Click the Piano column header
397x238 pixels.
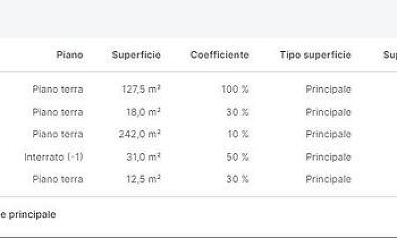coord(69,55)
